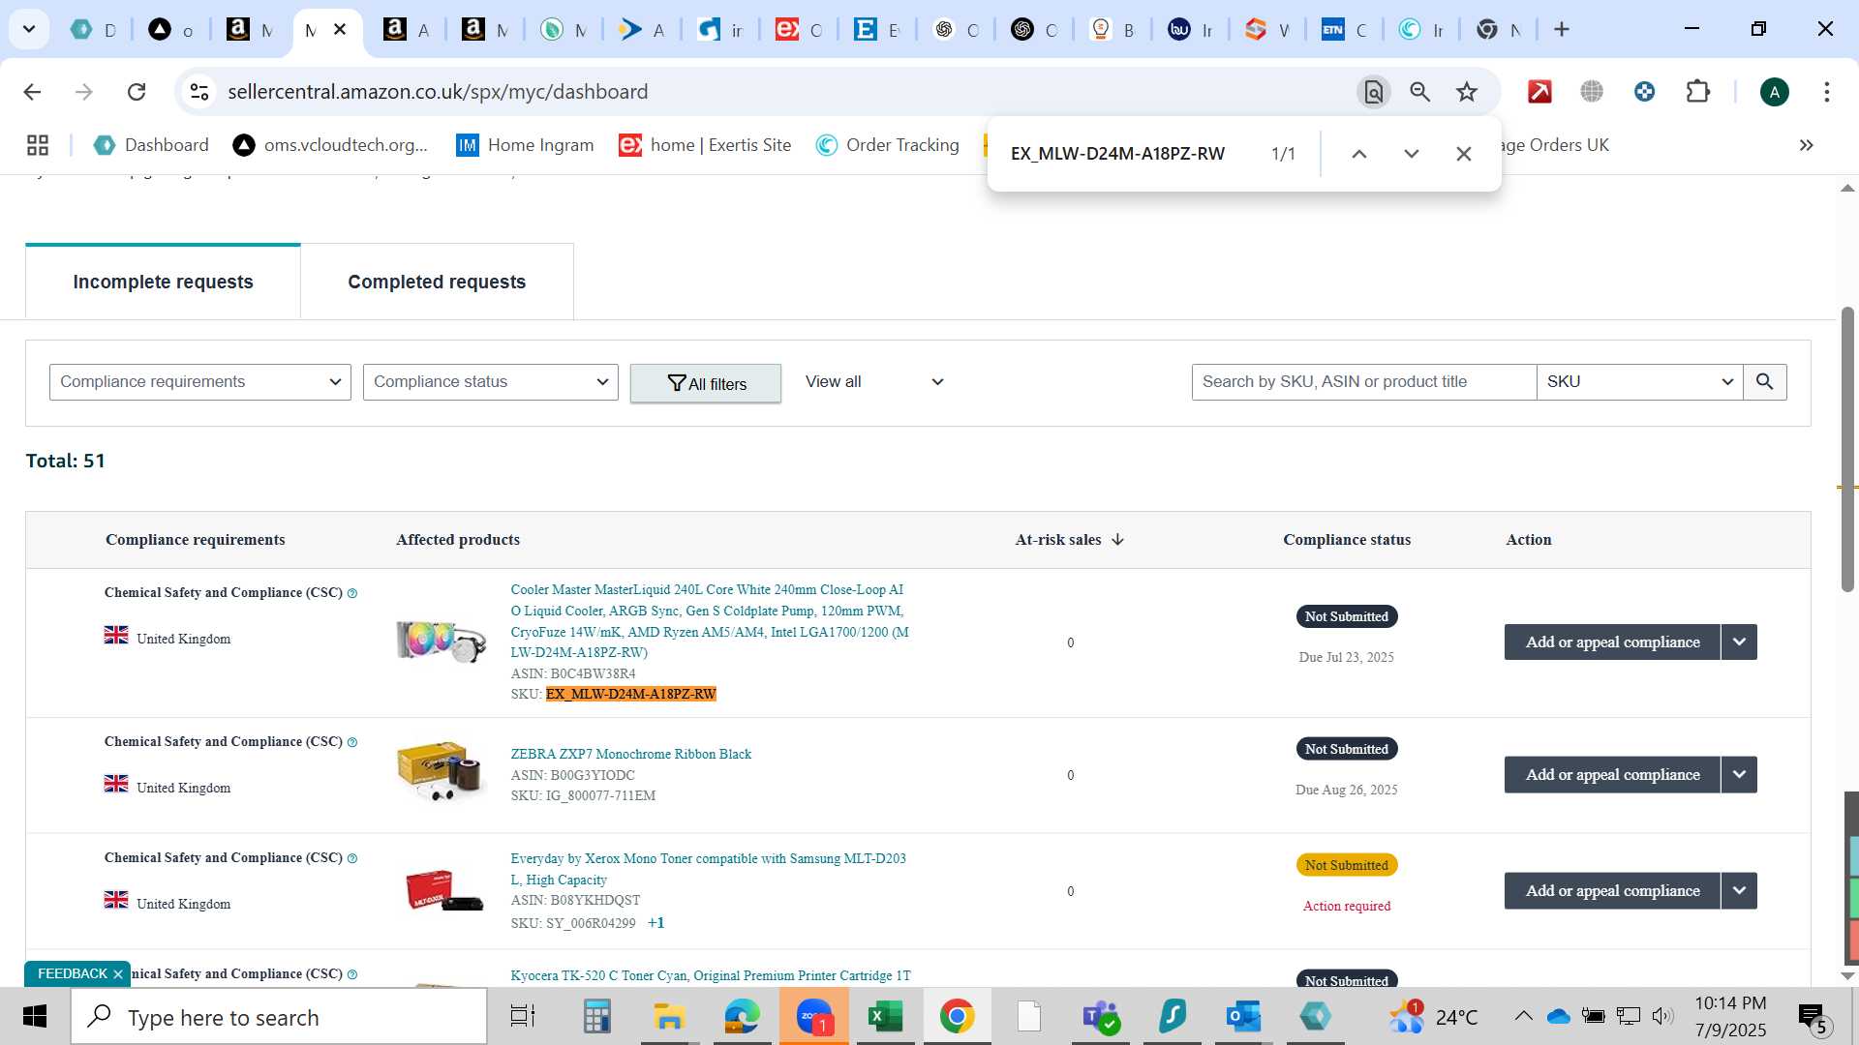Open Zoom from taskbar
The width and height of the screenshot is (1859, 1045).
(x=814, y=1017)
